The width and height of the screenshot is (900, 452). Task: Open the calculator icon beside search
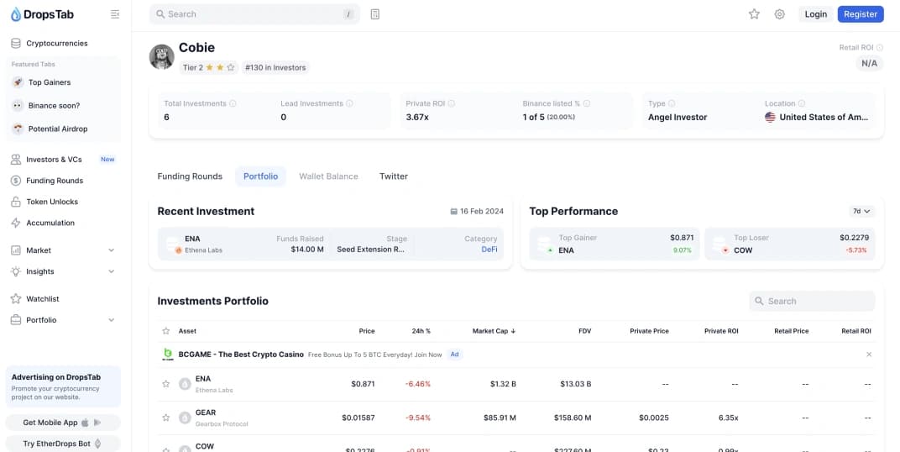374,14
